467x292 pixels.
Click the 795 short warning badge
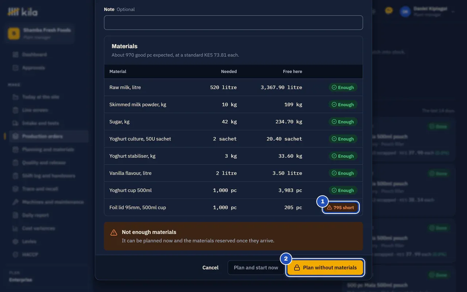point(340,208)
